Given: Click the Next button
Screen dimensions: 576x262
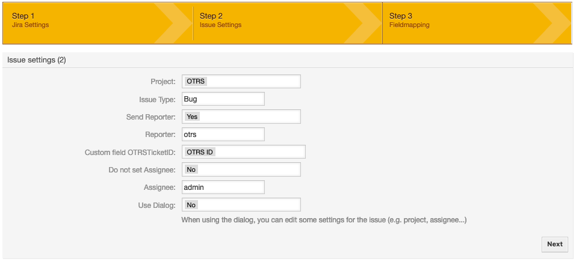Looking at the screenshot, I should [555, 245].
